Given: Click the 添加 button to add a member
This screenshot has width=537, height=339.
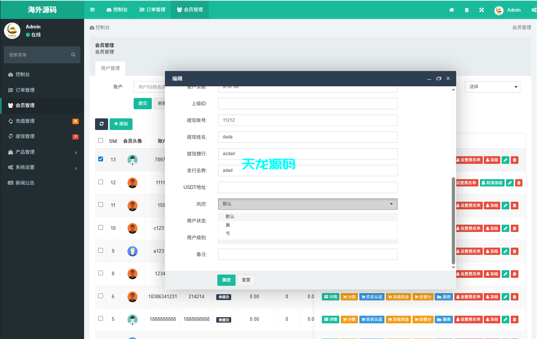Looking at the screenshot, I should (x=121, y=124).
